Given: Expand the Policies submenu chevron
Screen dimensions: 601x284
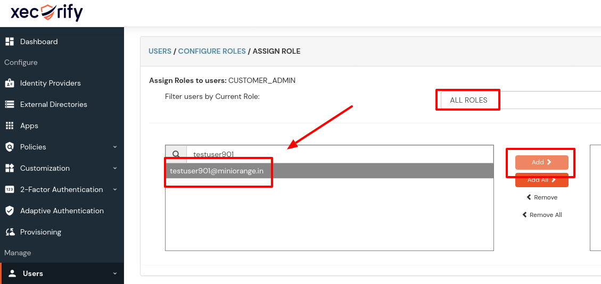Looking at the screenshot, I should tap(115, 147).
